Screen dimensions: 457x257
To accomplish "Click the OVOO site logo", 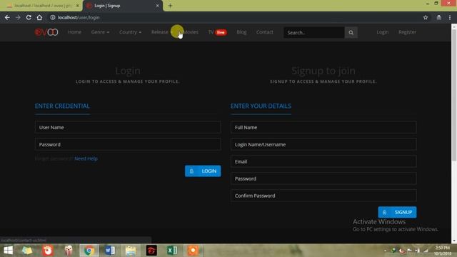I will (x=46, y=32).
